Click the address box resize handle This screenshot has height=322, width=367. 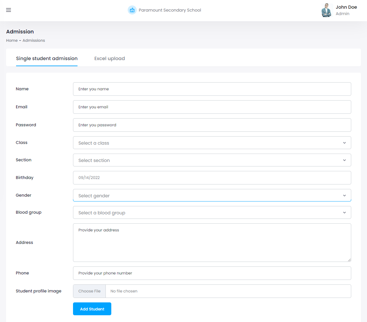coord(349,260)
